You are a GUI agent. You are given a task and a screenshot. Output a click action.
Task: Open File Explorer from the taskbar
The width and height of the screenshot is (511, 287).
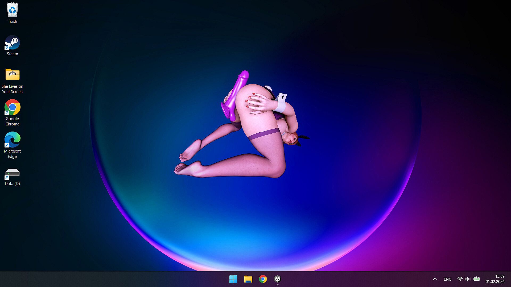[x=248, y=279]
